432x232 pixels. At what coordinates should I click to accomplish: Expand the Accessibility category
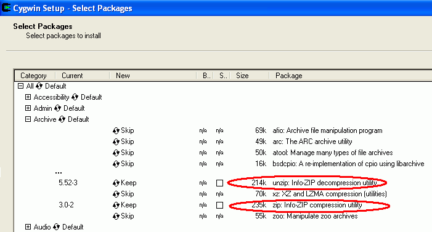tap(28, 97)
